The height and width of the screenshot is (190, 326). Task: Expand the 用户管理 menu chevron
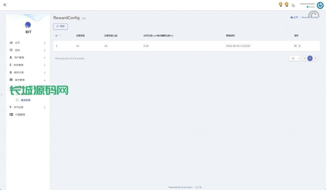coord(45,58)
